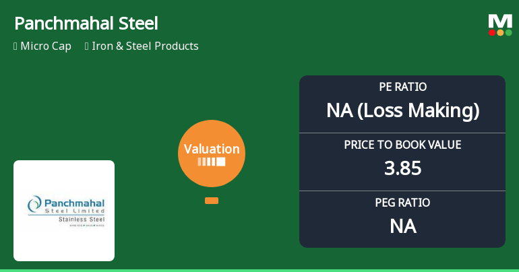Click the red dot in the Mojo logo
This screenshot has height=272, width=519.
(492, 32)
